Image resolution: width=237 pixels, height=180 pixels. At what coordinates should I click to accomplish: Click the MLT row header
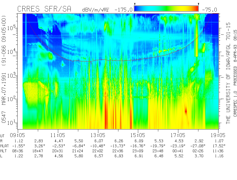pyautogui.click(x=4, y=151)
